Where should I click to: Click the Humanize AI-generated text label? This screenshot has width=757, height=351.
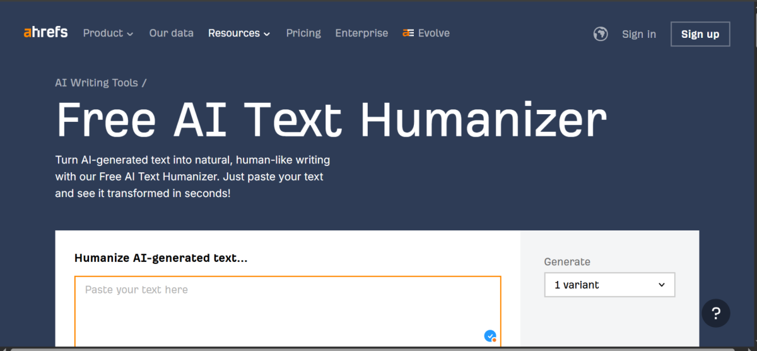tap(161, 258)
